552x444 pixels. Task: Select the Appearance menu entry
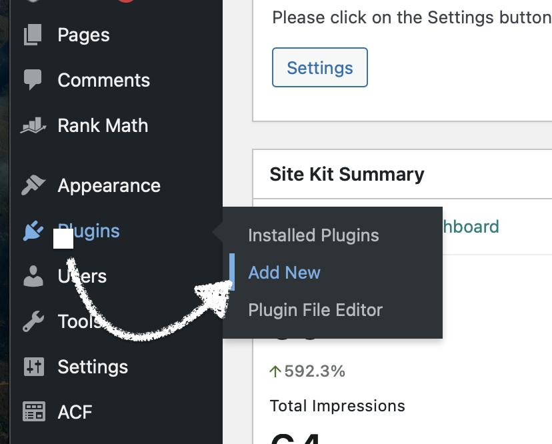pyautogui.click(x=109, y=185)
